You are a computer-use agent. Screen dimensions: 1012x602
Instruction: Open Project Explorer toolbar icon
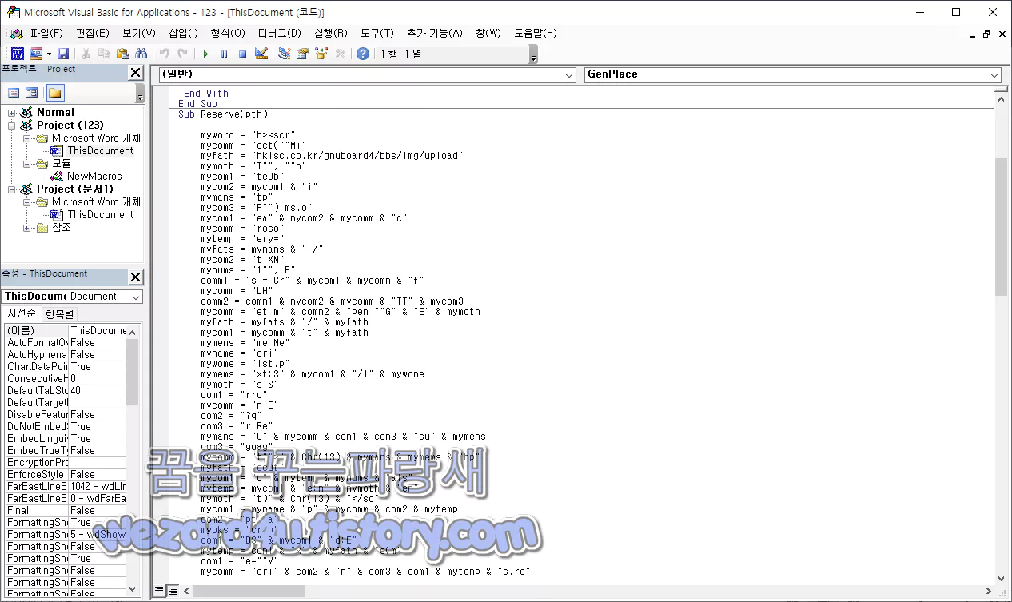285,54
